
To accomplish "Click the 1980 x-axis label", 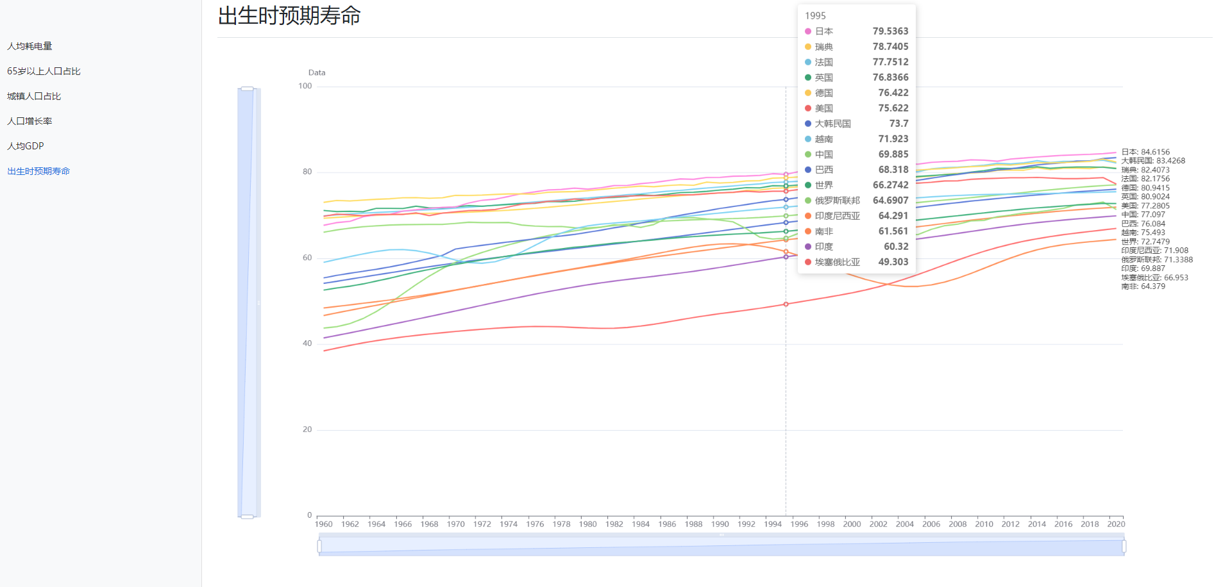I will coord(588,524).
